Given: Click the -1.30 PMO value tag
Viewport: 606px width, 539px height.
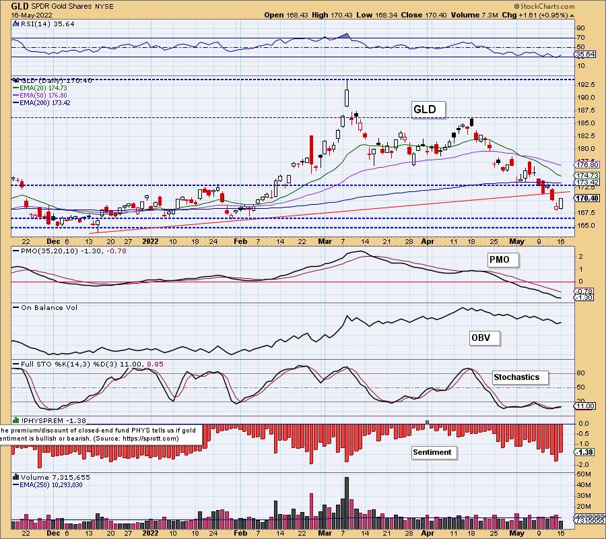Looking at the screenshot, I should pos(584,298).
